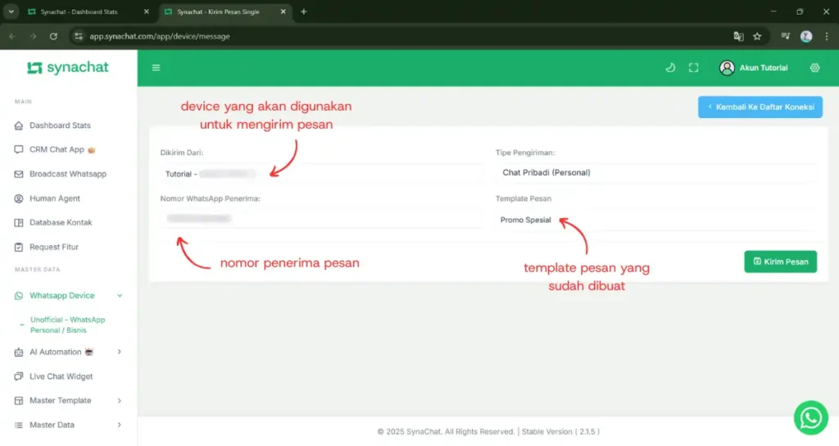Viewport: 839px width, 446px height.
Task: Expand the Master Template chevron
Action: coord(120,400)
